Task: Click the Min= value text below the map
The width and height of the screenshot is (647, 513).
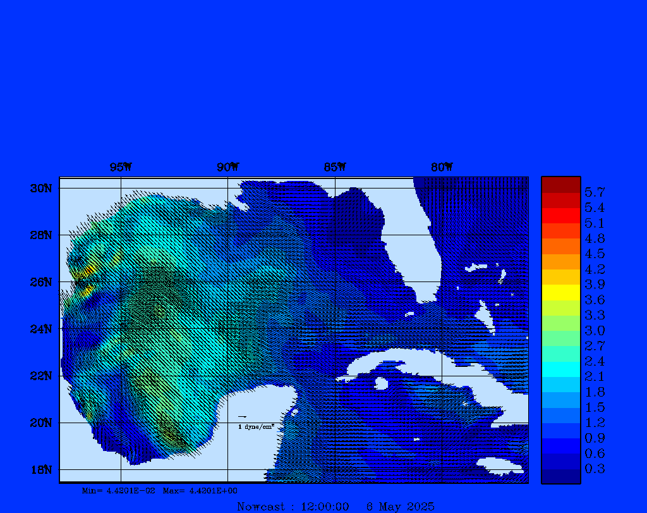Action: pyautogui.click(x=118, y=490)
